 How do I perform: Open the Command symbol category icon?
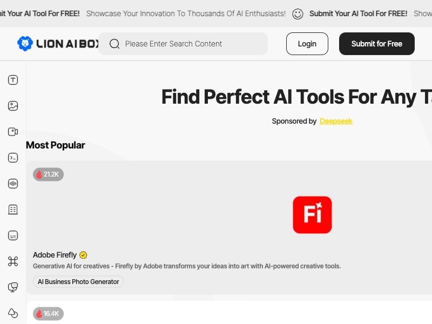[13, 261]
